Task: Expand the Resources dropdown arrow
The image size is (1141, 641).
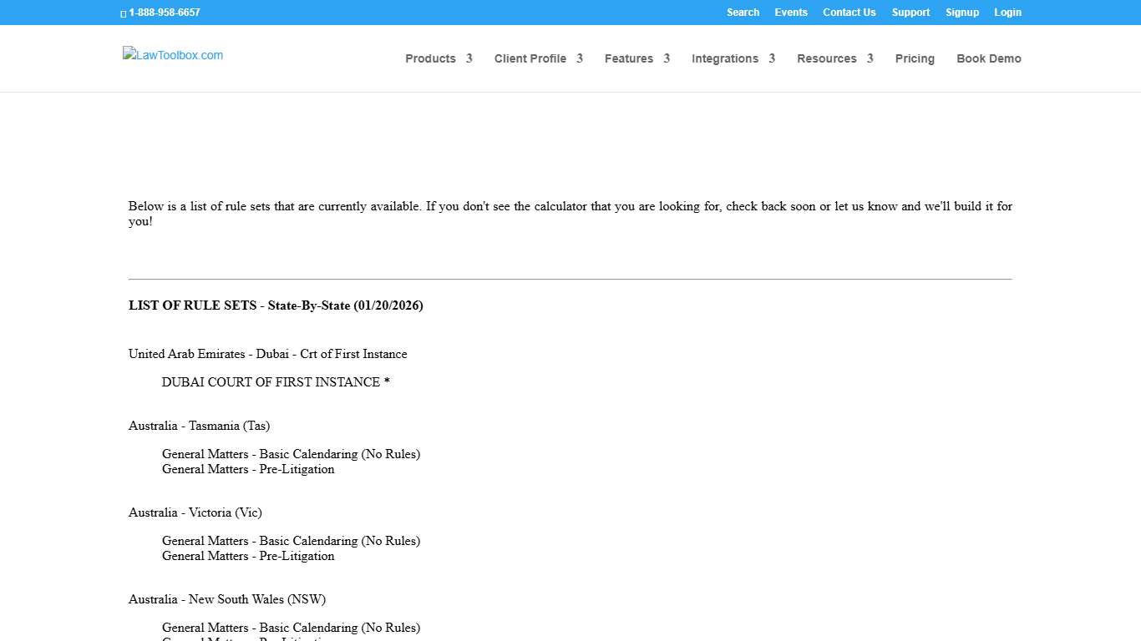Action: [870, 58]
